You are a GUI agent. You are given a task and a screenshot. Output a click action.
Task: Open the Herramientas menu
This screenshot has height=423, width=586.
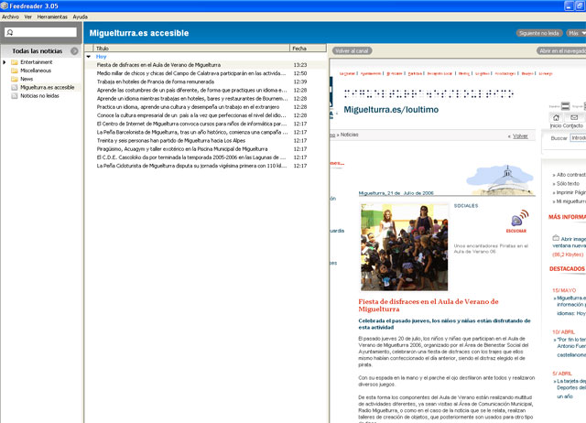pos(52,16)
